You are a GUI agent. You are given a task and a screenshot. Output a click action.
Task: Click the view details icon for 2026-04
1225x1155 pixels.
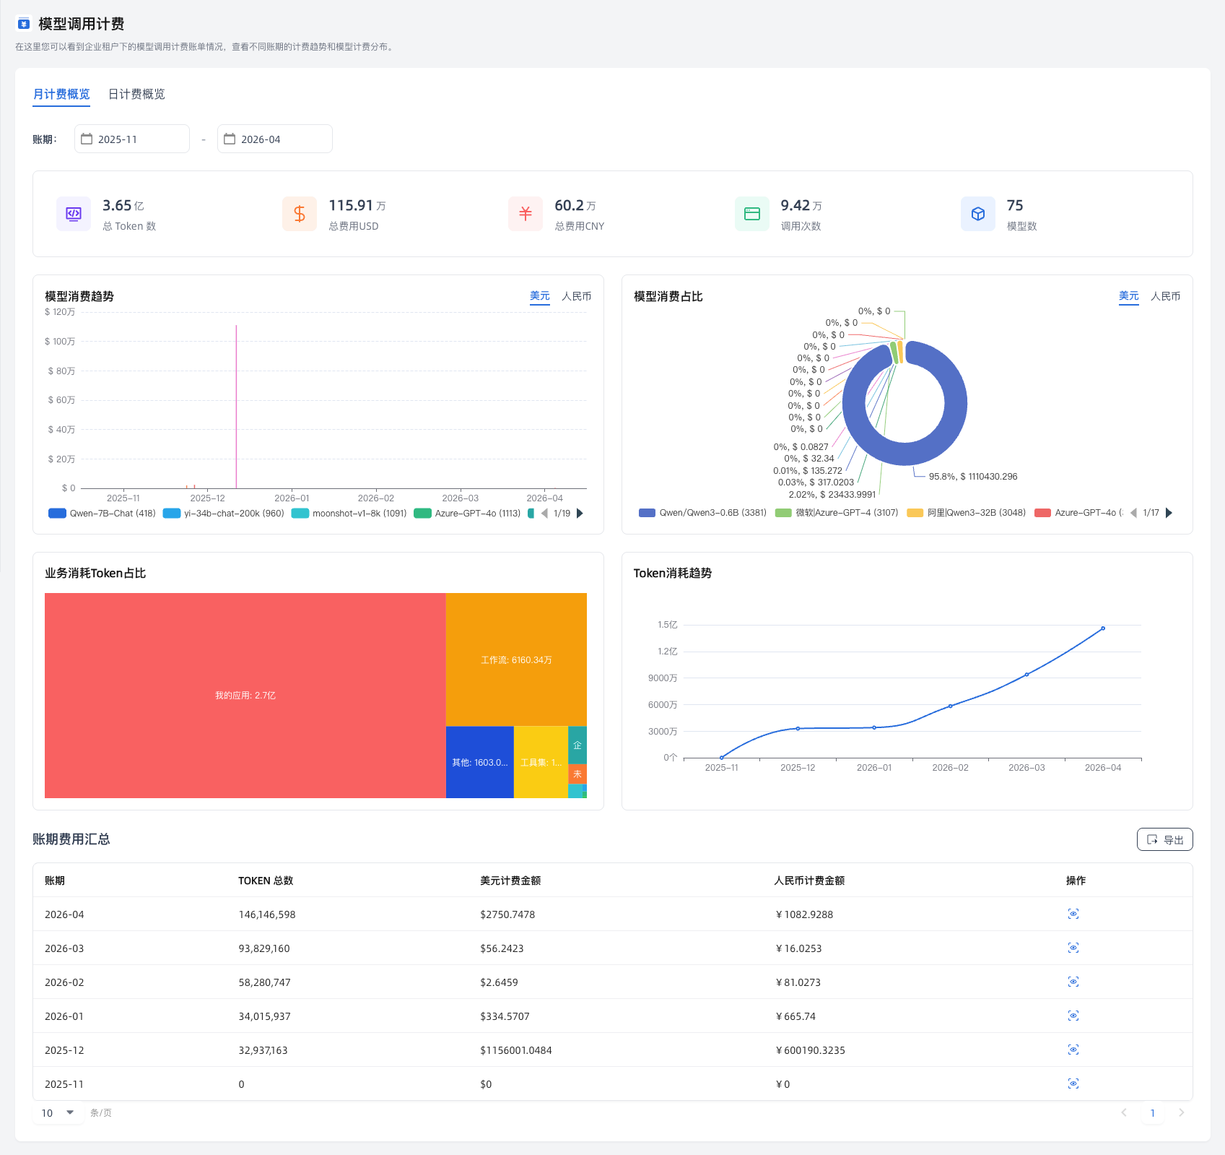click(1073, 914)
